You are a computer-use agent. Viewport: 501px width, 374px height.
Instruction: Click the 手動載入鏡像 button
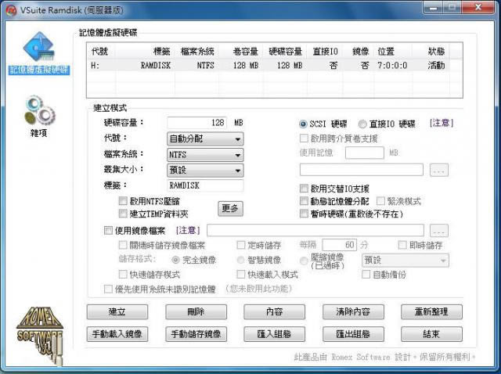click(117, 334)
